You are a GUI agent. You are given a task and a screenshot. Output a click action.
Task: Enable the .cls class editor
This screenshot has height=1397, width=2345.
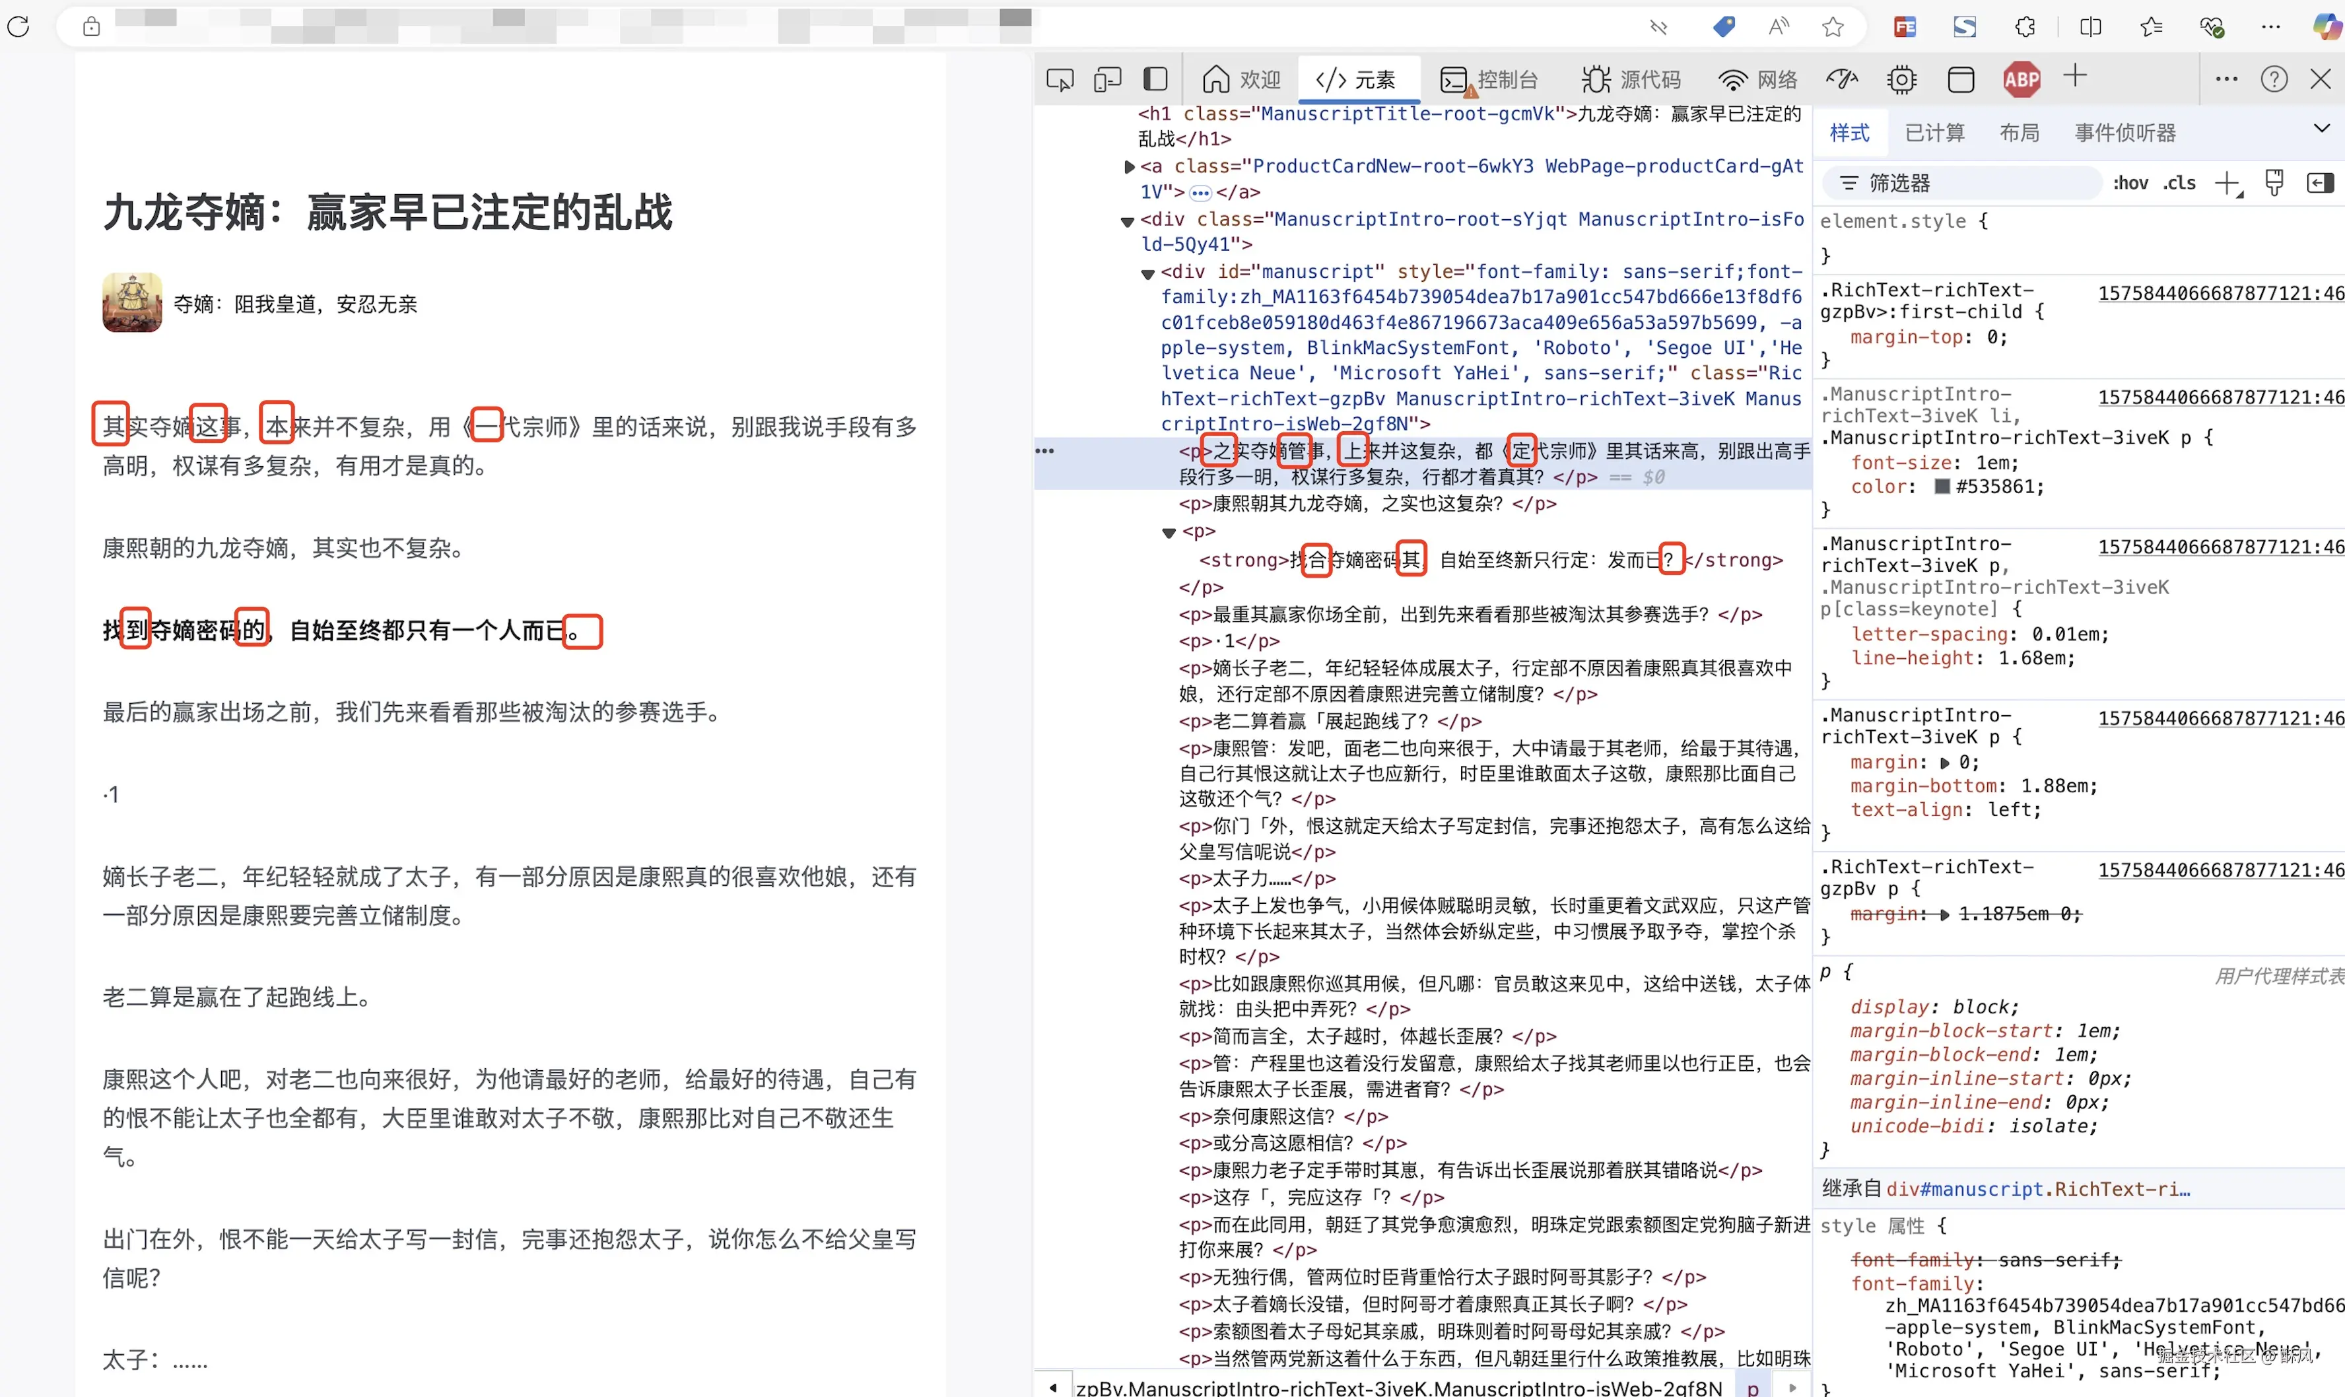(x=2179, y=183)
